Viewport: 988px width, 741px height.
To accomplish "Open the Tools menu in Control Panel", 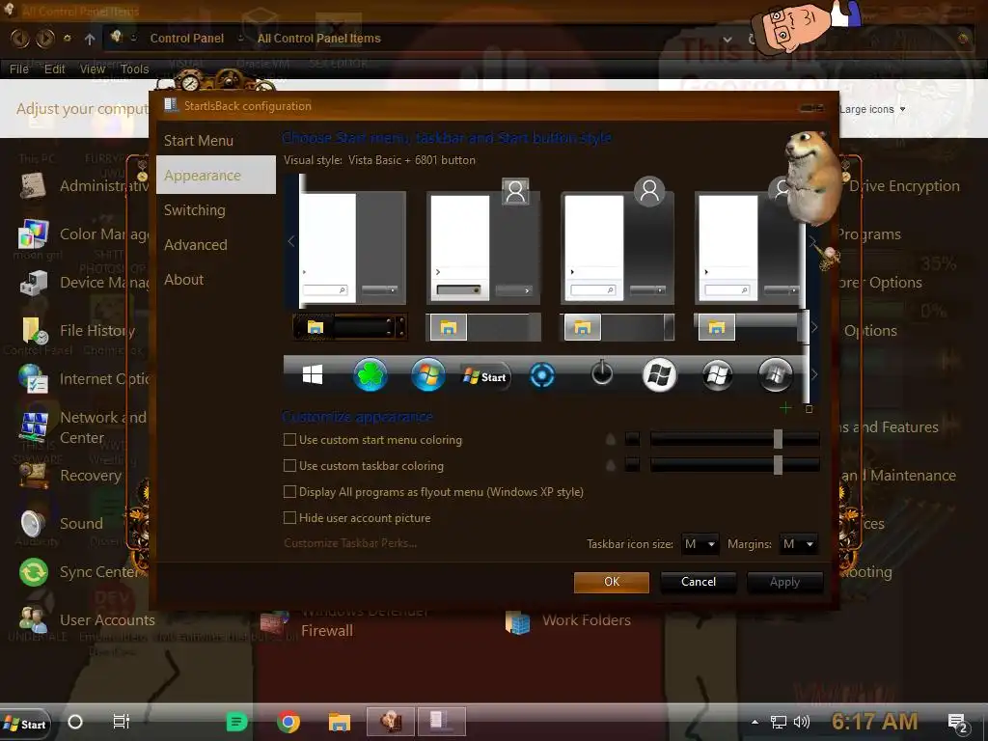I will pos(134,69).
